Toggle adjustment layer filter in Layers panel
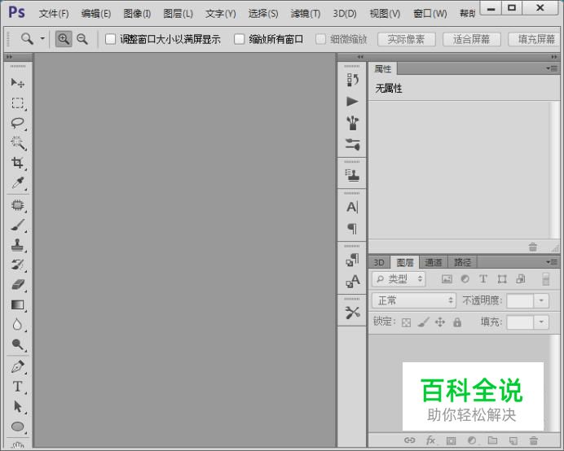The image size is (564, 451). pos(465,279)
